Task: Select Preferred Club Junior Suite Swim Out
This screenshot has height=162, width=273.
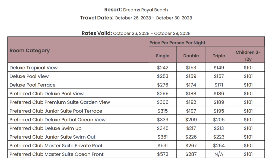Action: (53, 137)
